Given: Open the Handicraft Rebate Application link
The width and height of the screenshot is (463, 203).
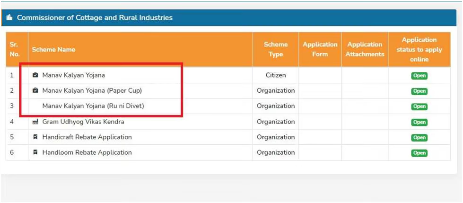Looking at the screenshot, I should 87,137.
